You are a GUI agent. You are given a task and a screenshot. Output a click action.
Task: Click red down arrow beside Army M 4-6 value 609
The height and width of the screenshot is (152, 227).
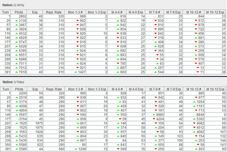pos(118,46)
